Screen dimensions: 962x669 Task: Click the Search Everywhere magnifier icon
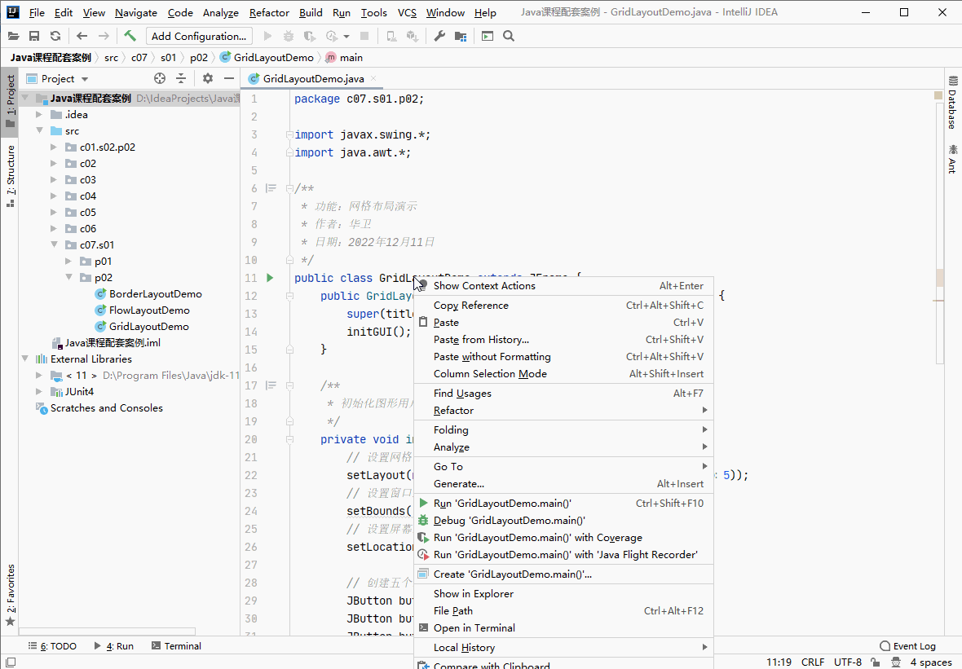(x=509, y=36)
